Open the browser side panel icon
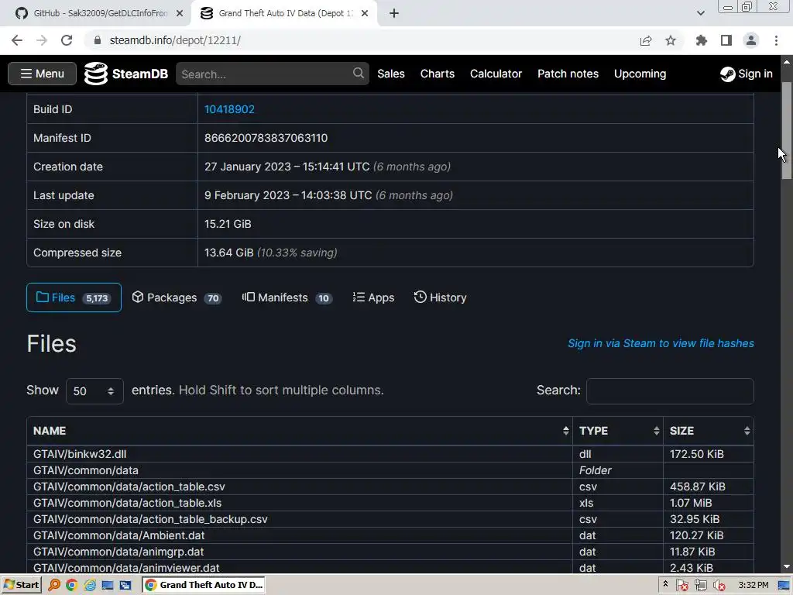 tap(726, 40)
